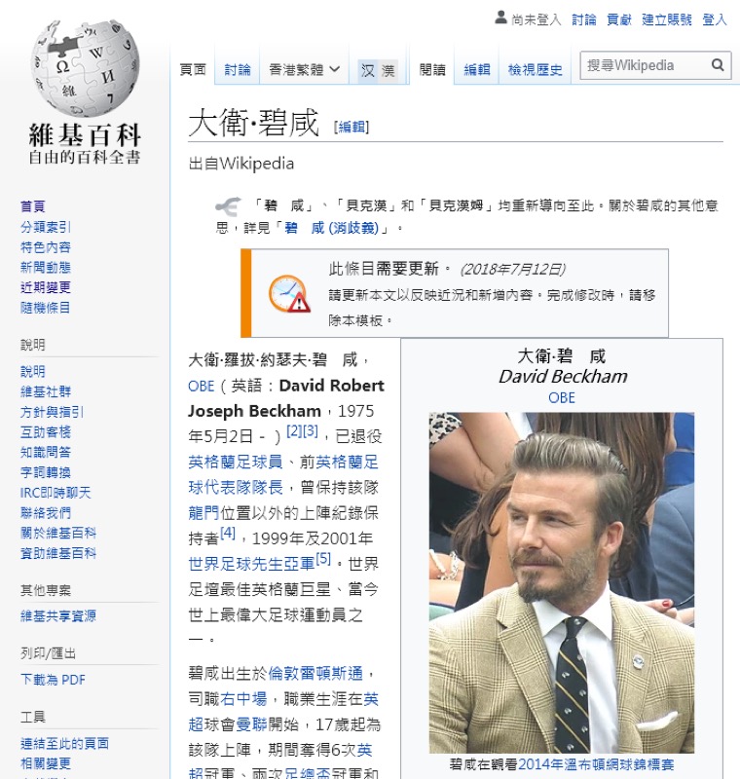Open the 英格蘭足球員 link
The width and height of the screenshot is (740, 779).
(x=236, y=462)
